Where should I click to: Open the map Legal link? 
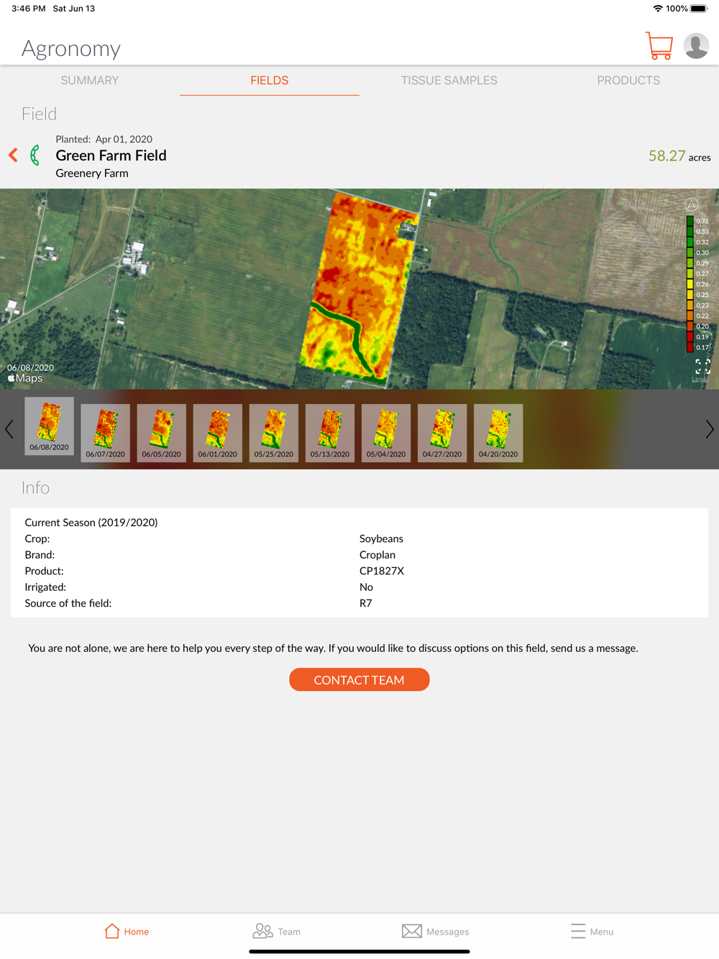(x=700, y=380)
